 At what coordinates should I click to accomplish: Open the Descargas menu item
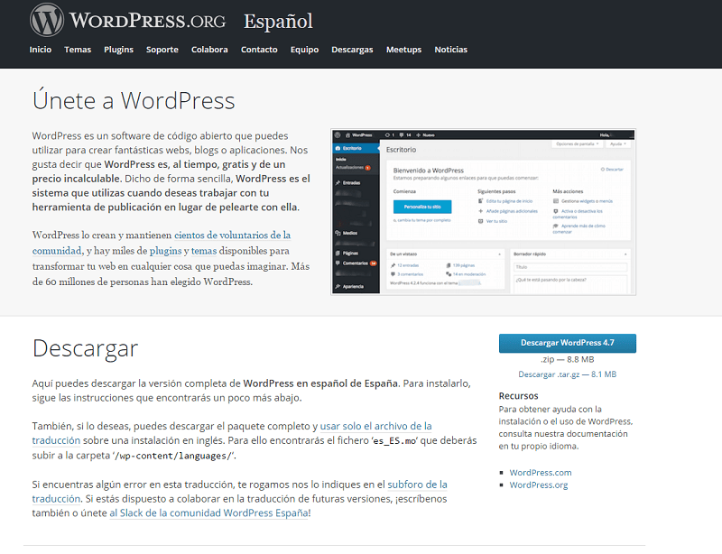click(x=352, y=50)
